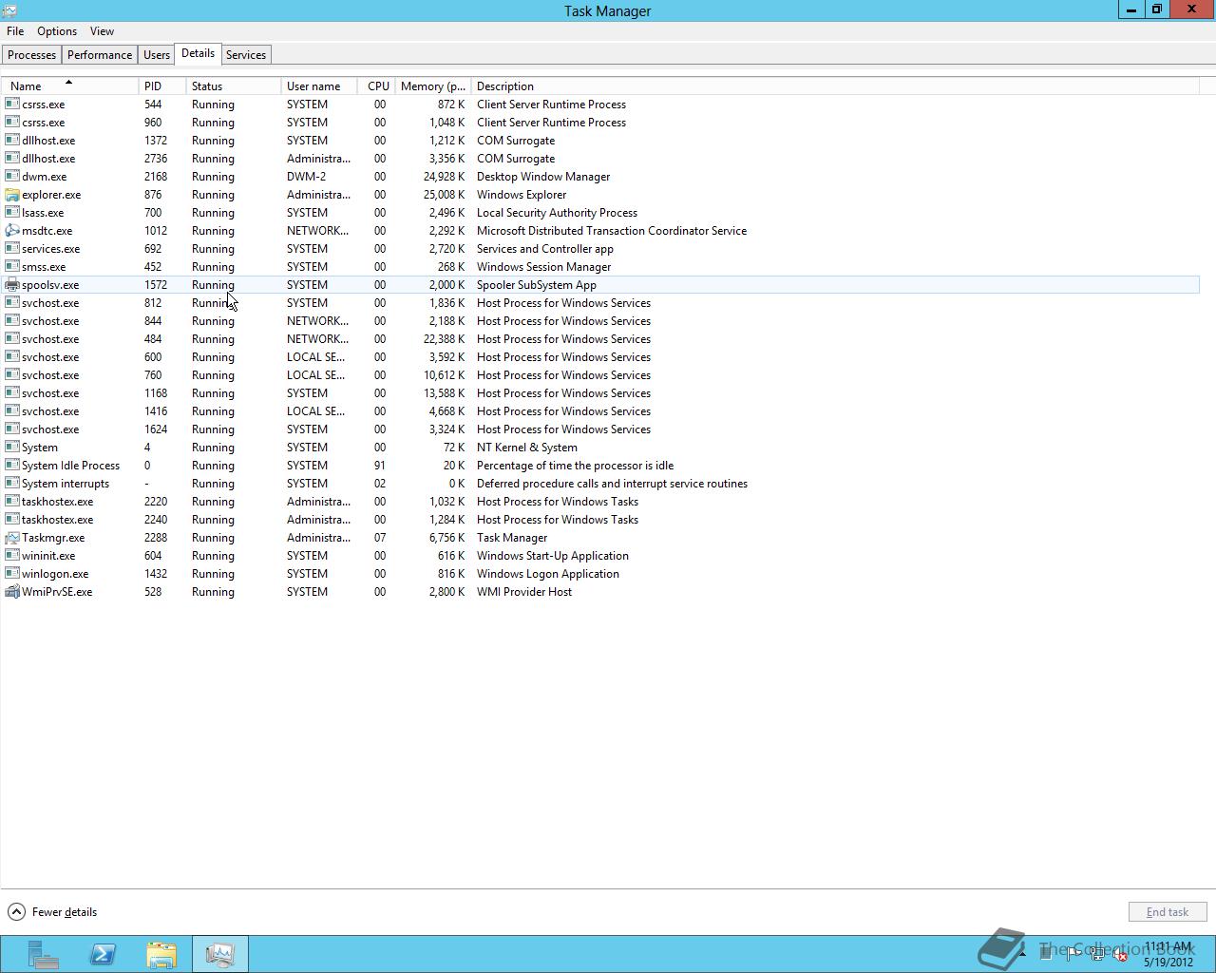
Task: Click the dwm.exe process icon
Action: pyautogui.click(x=12, y=177)
